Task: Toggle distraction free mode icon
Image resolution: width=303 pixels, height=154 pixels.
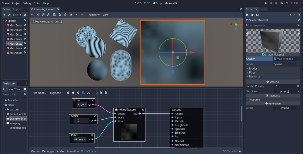Action: (241, 9)
